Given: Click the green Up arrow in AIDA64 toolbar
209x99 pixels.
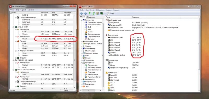Looking at the screenshot, I should (x=90, y=13).
